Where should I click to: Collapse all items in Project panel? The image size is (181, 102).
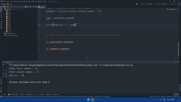(31, 7)
